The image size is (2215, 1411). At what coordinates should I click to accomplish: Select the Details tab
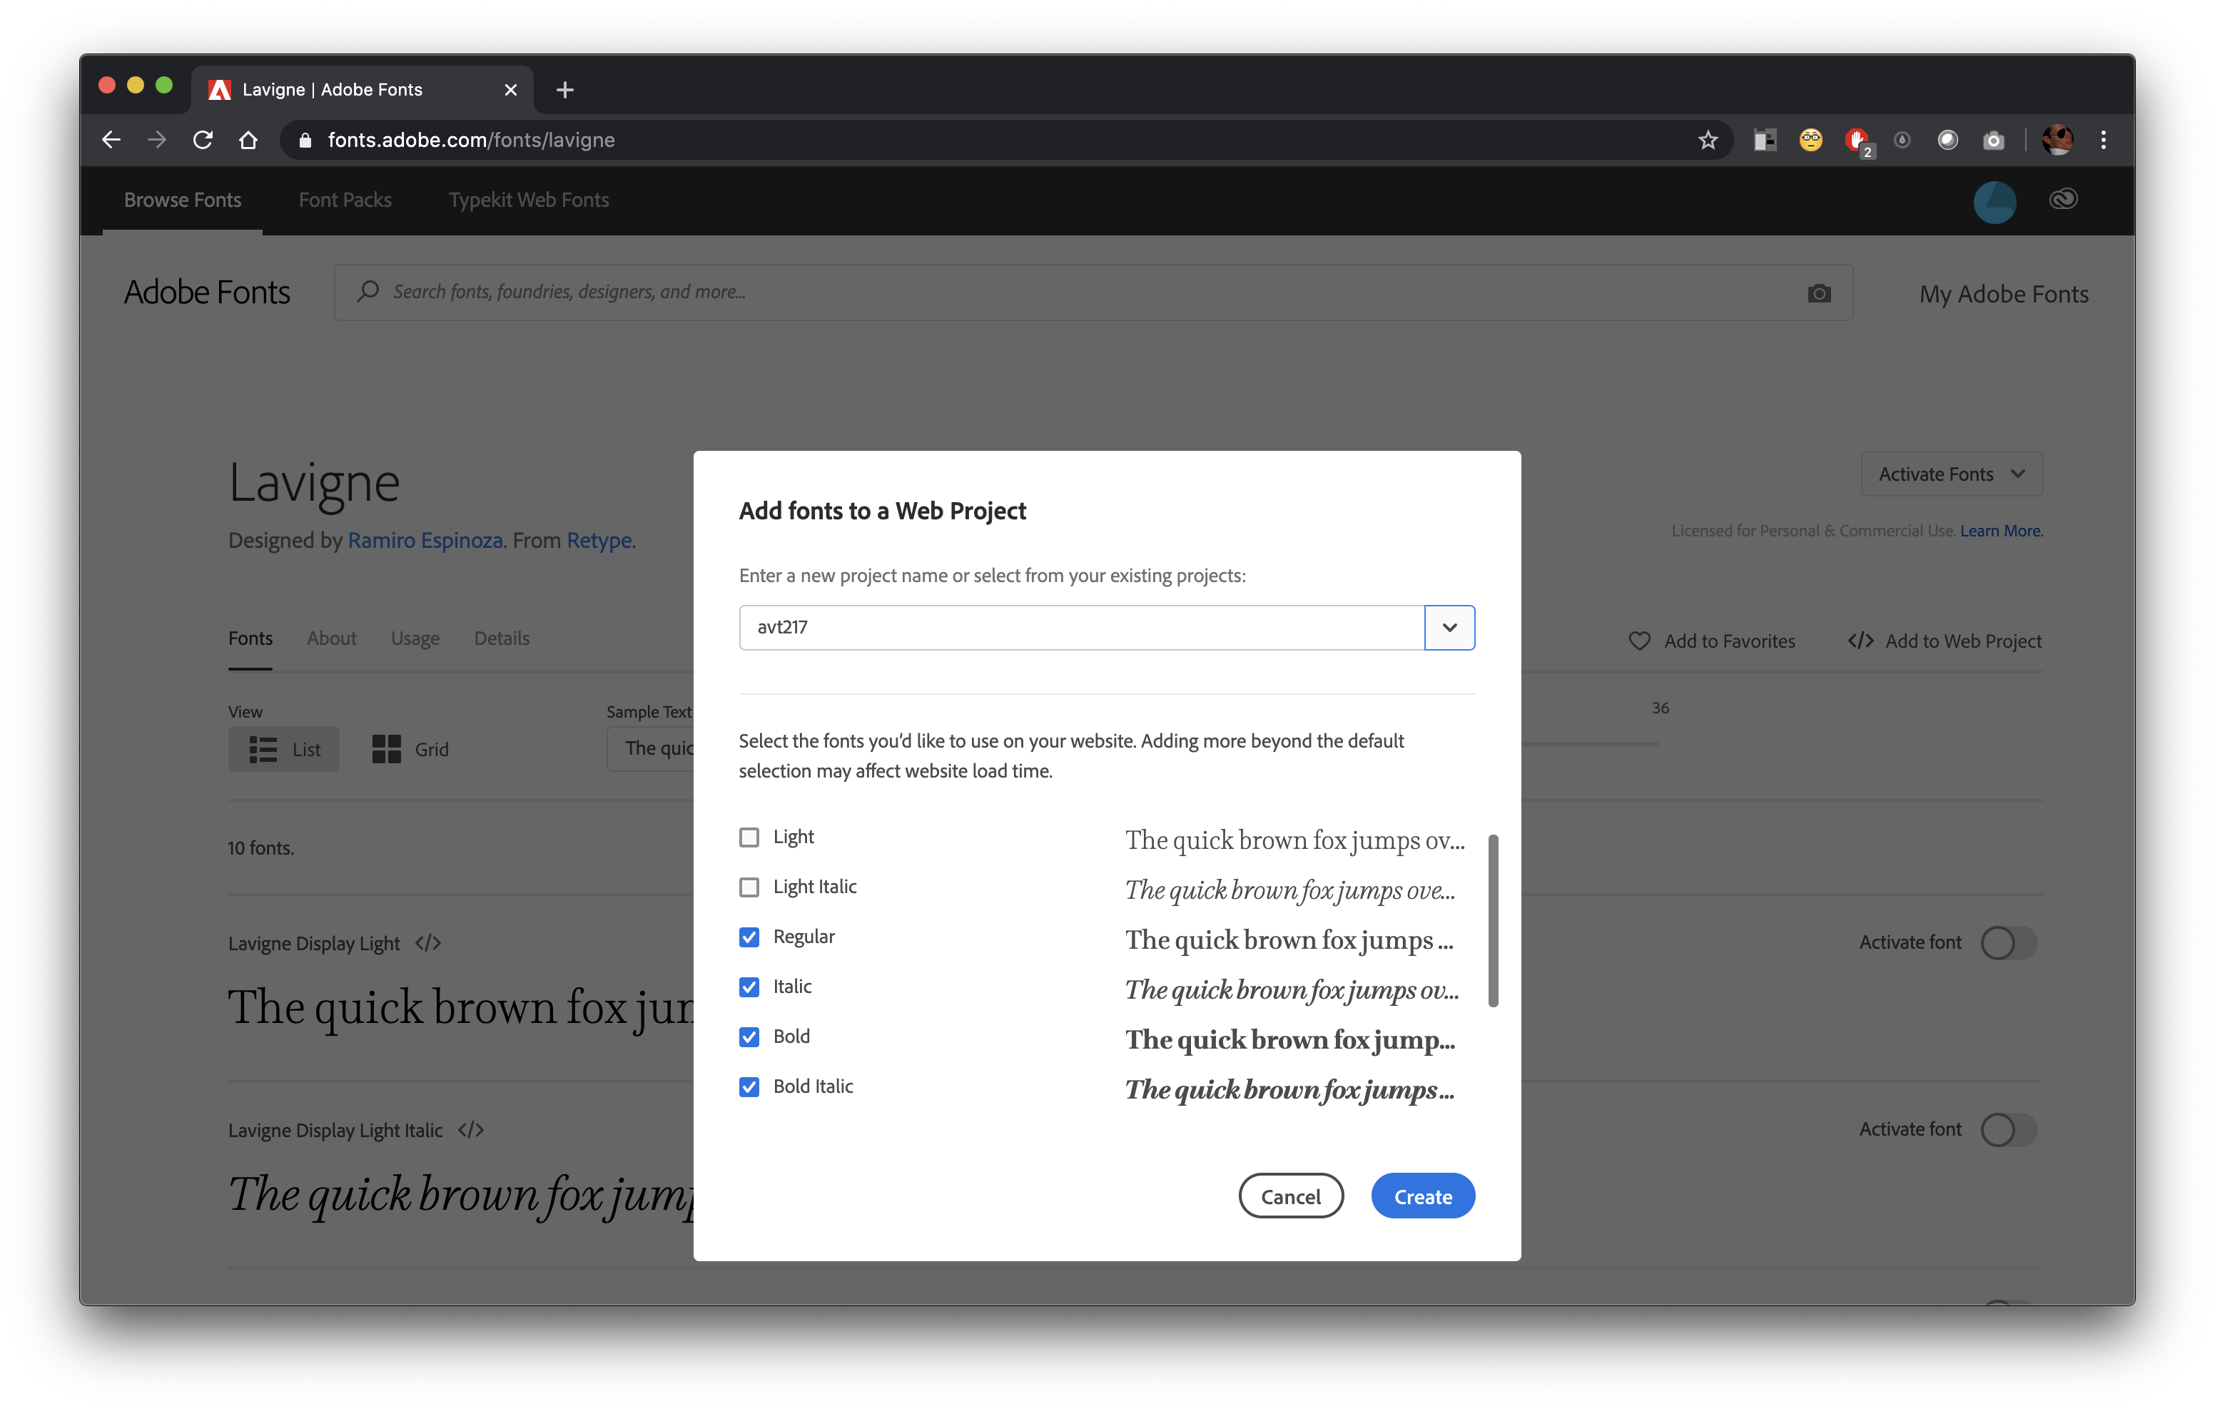pyautogui.click(x=502, y=638)
